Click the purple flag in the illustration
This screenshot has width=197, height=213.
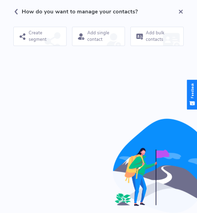(x=163, y=154)
